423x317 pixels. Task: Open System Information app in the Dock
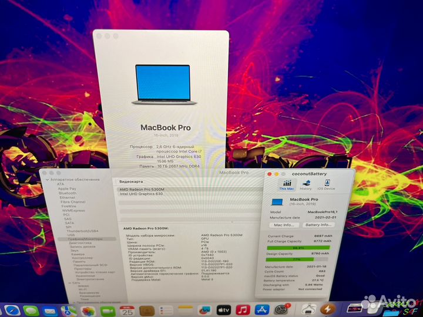(308, 309)
